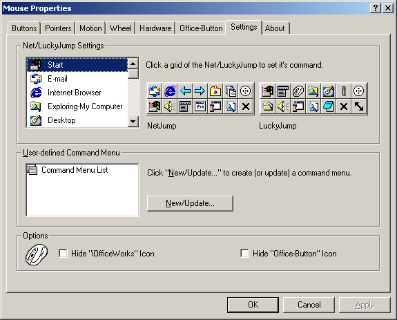Screen dimensions: 397x320
Task: Open the Pointers tab
Action: (x=58, y=28)
